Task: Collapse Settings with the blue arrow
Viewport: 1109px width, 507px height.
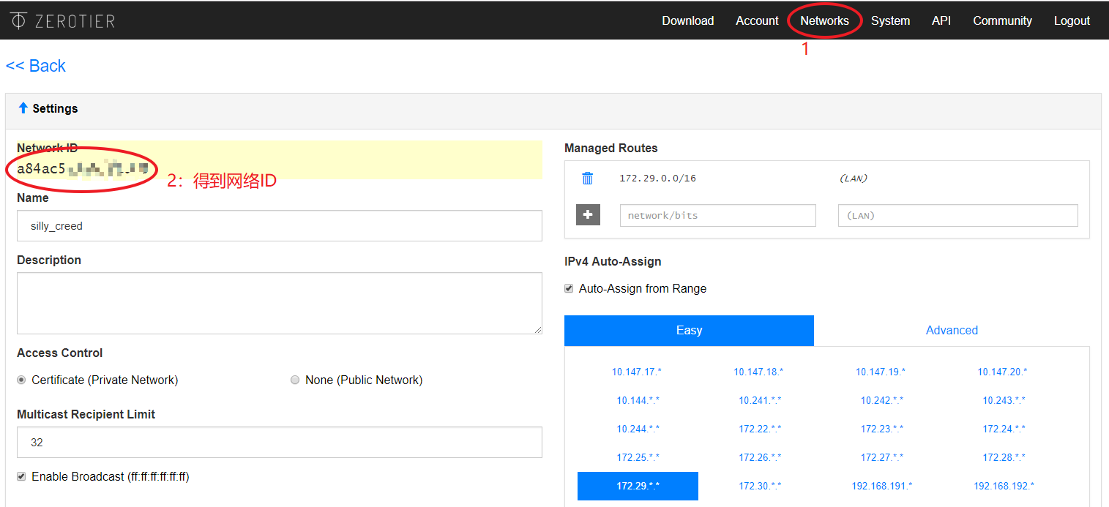Action: click(23, 108)
